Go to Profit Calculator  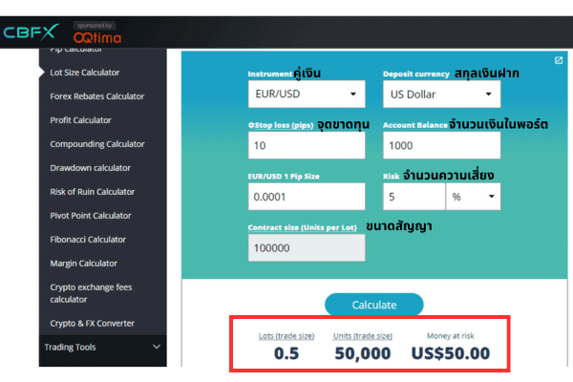point(80,120)
